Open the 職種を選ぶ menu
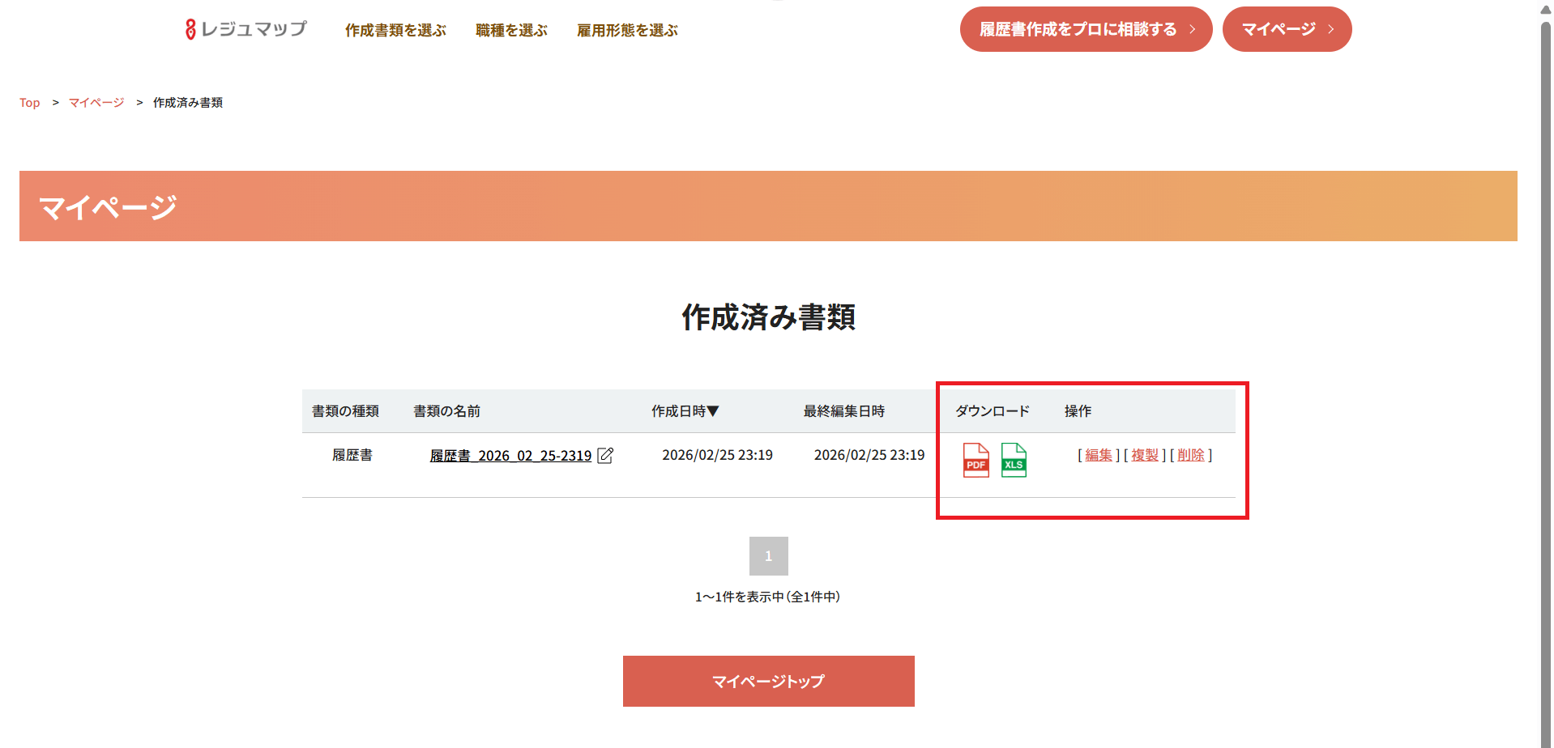Screen dimensions: 1554x748 pos(511,30)
